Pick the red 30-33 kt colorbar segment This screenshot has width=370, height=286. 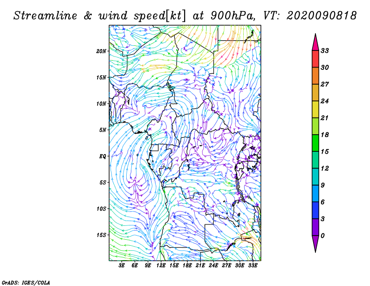315,59
